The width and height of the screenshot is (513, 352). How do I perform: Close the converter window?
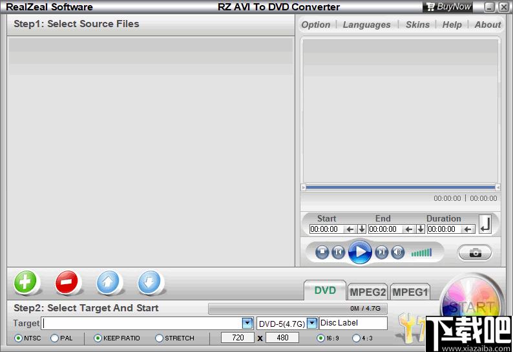pyautogui.click(x=503, y=7)
